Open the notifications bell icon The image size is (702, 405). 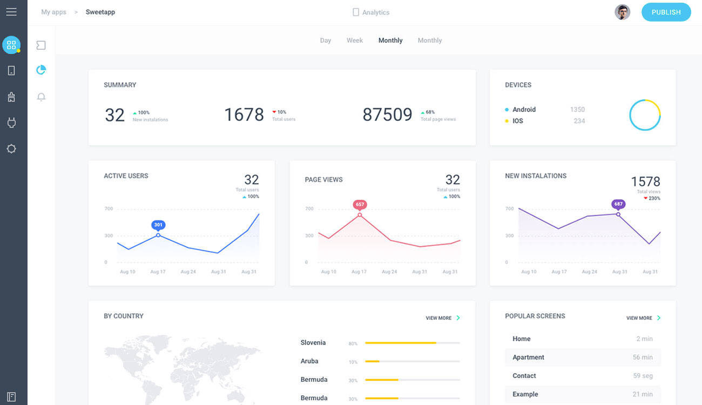click(x=41, y=97)
